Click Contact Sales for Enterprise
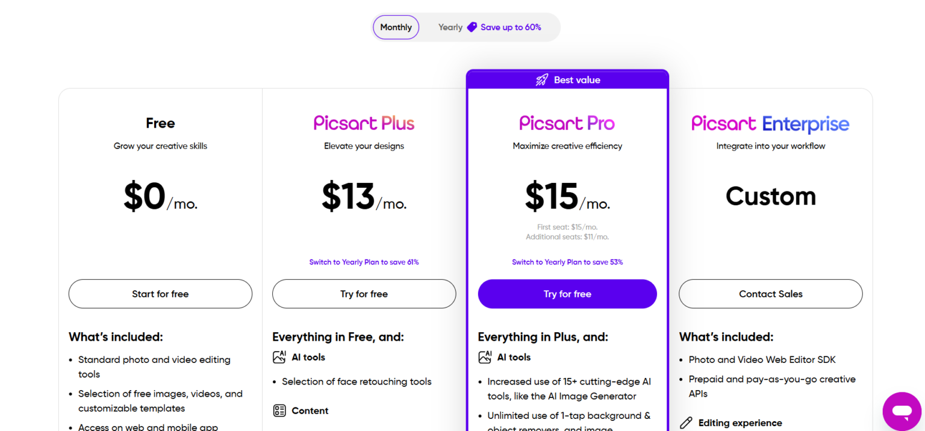The width and height of the screenshot is (925, 431). click(770, 294)
